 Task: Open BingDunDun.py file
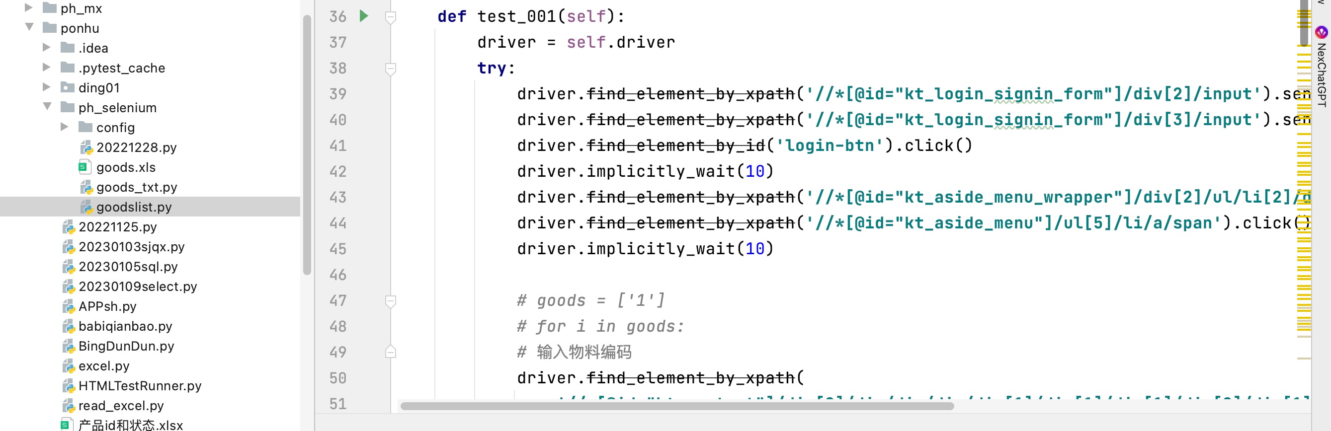[126, 346]
